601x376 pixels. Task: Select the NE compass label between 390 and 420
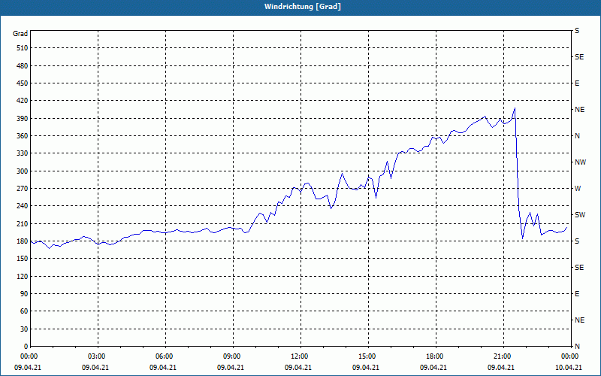[579, 110]
